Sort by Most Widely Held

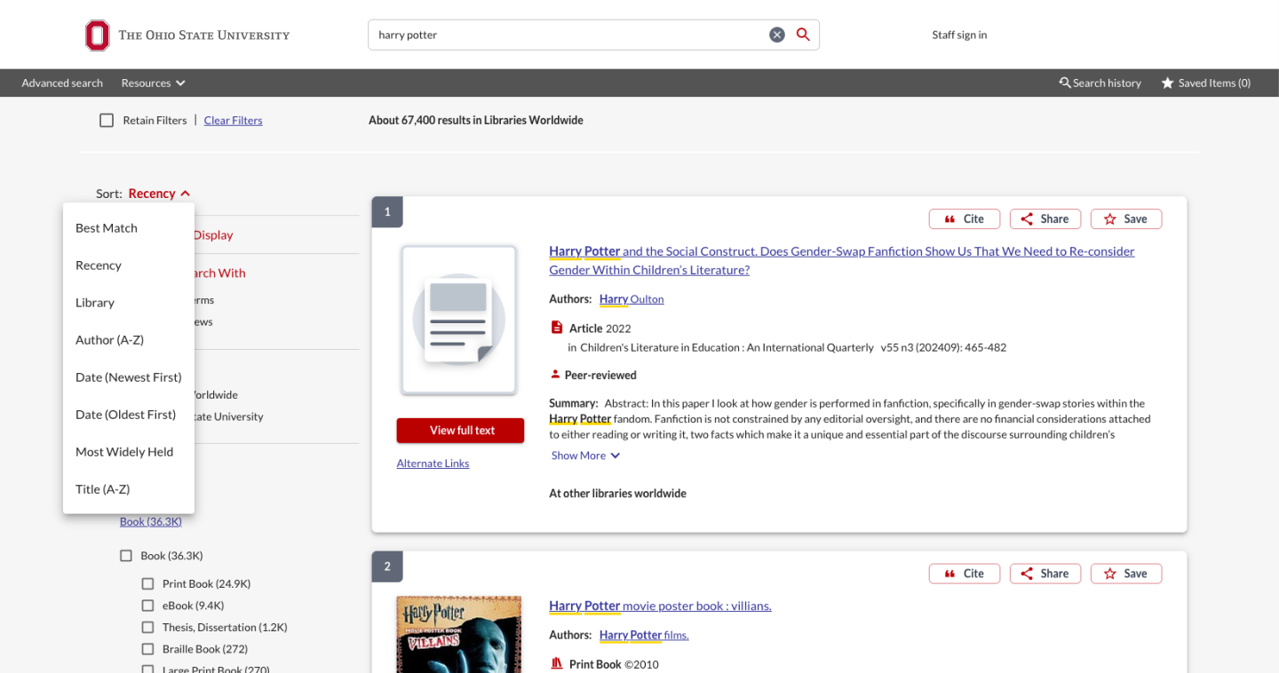(x=129, y=452)
